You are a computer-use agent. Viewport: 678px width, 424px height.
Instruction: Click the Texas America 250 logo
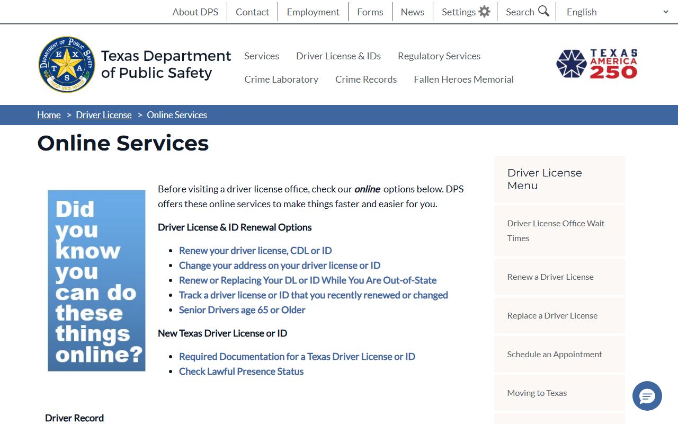(x=597, y=64)
